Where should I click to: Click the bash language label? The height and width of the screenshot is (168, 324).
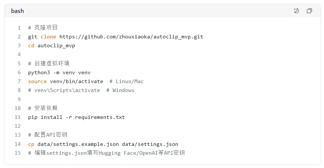click(17, 11)
